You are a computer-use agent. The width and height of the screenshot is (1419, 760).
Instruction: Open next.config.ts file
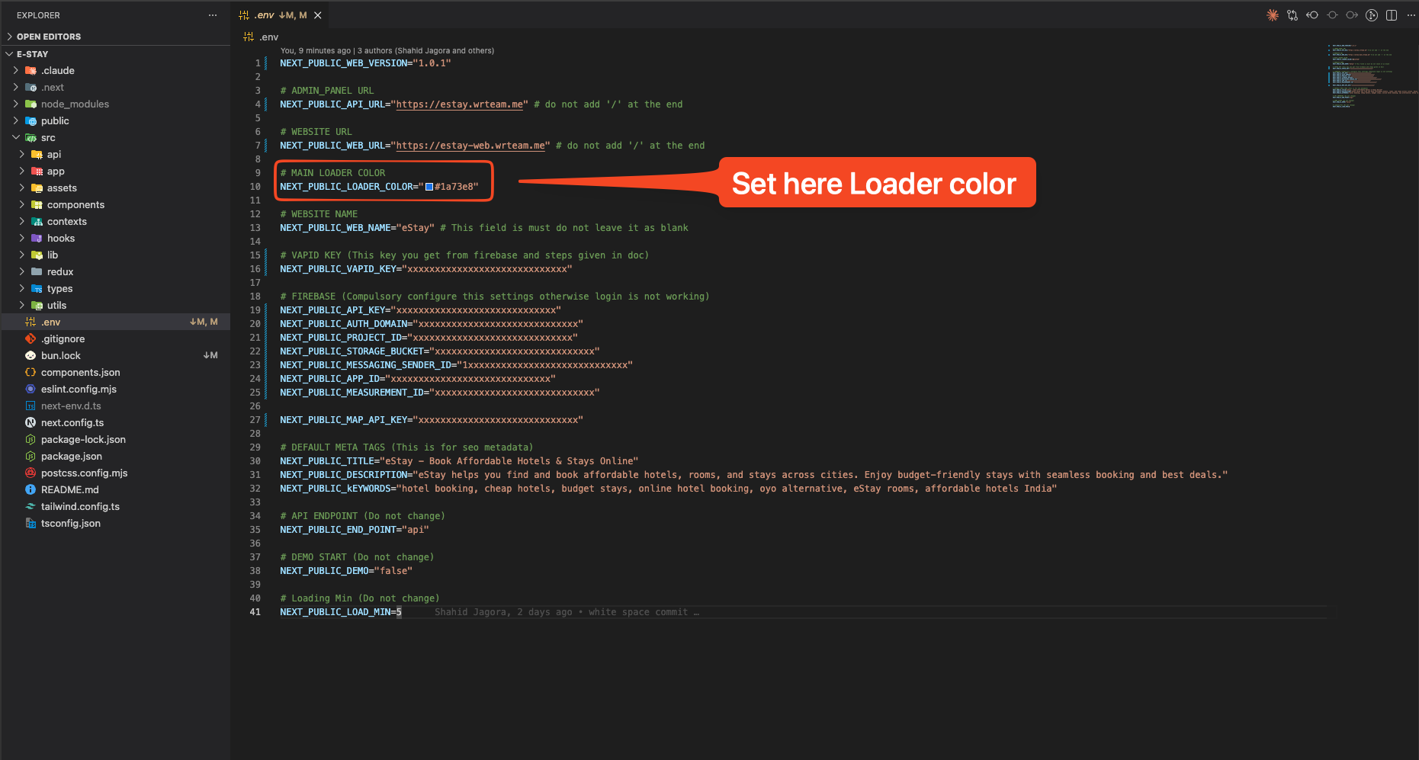coord(114,423)
